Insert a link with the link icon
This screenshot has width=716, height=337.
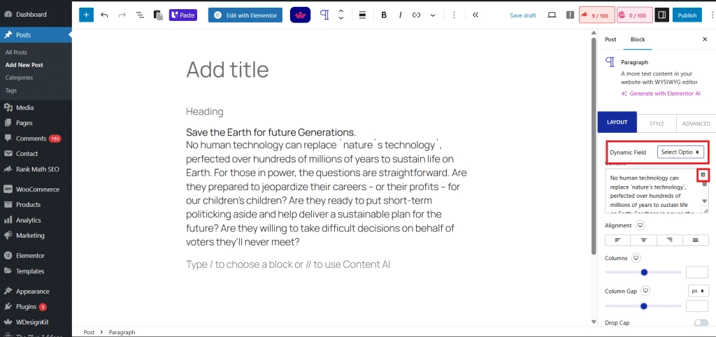coord(416,15)
